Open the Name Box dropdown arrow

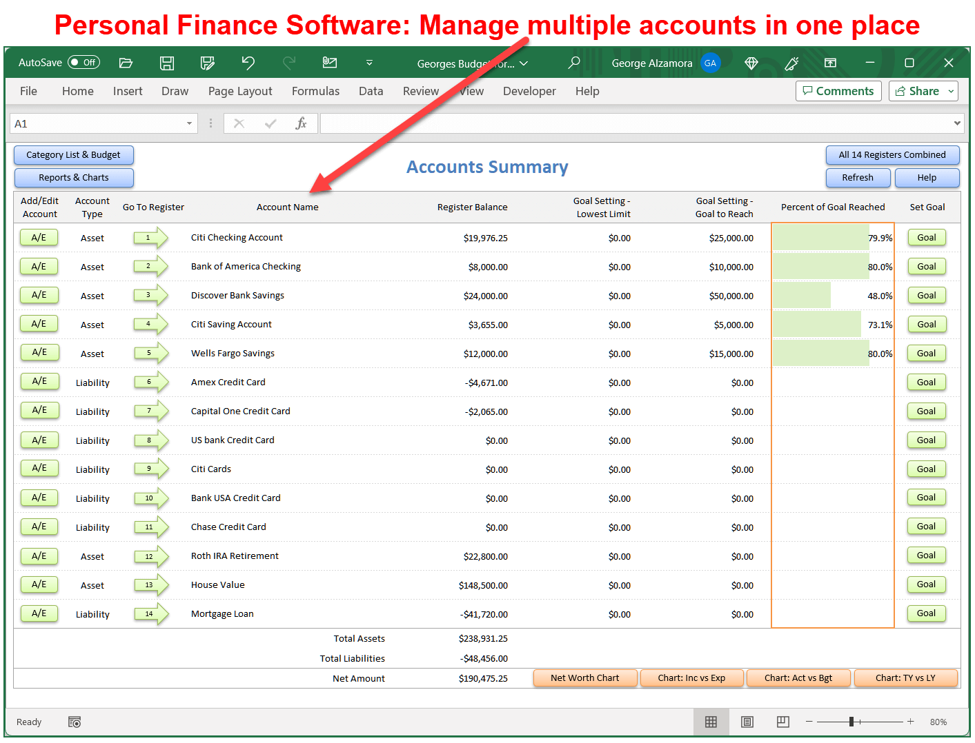pos(189,123)
